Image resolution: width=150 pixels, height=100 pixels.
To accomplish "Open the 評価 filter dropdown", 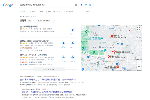I will coord(31,21).
